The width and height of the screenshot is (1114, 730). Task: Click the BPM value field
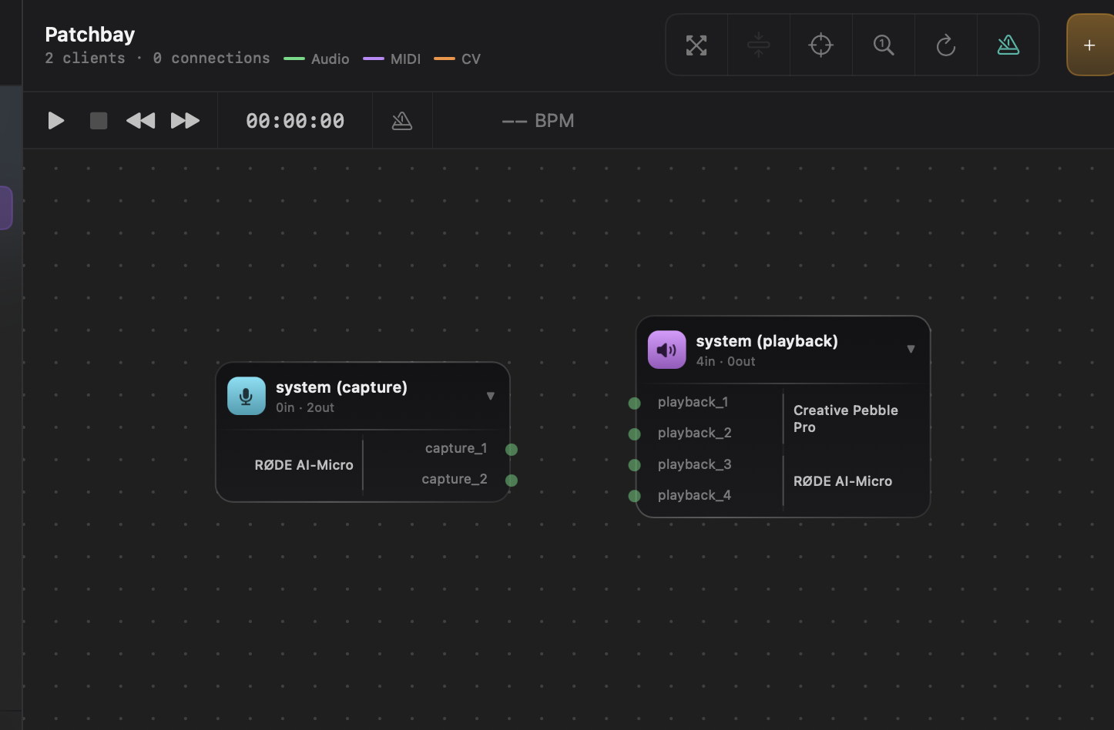point(539,120)
